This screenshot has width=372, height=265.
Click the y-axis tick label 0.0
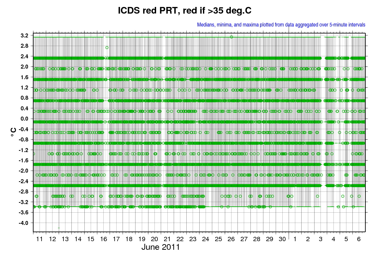[25, 119]
